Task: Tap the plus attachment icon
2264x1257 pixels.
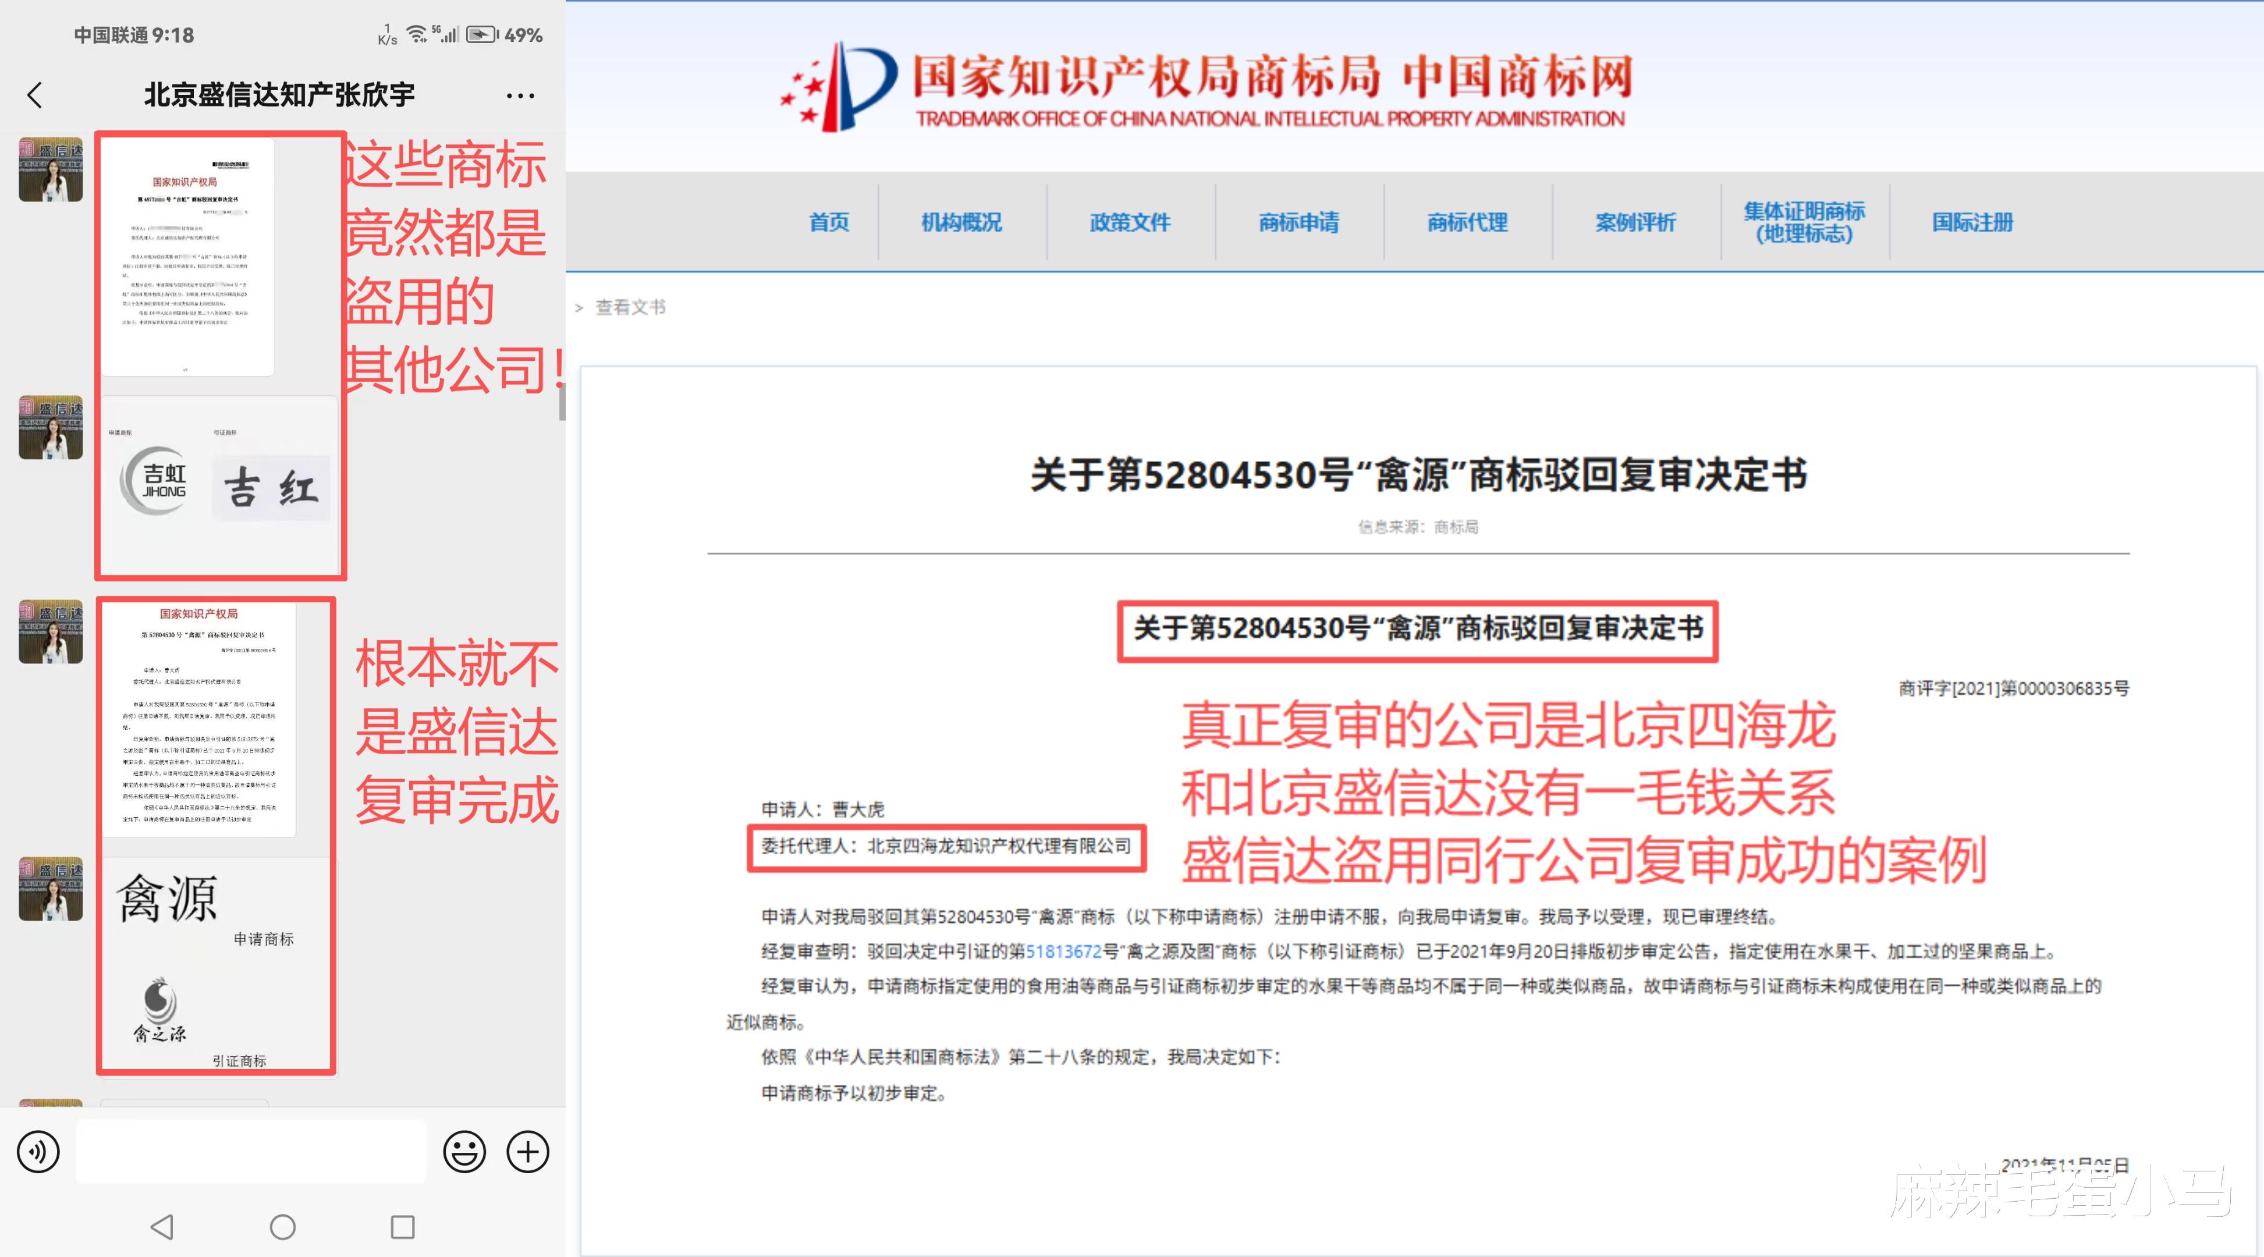Action: click(x=528, y=1152)
